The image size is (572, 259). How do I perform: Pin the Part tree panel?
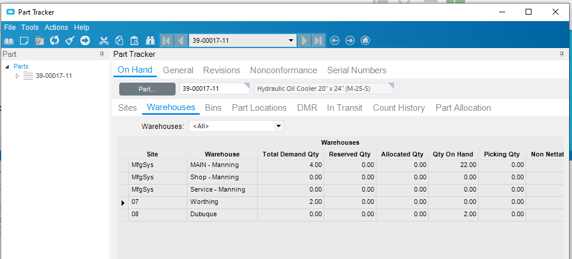[x=102, y=54]
